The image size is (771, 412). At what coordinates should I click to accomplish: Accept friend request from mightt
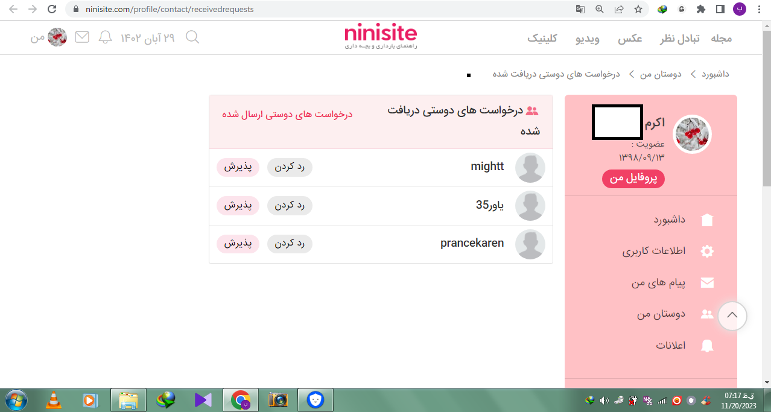pyautogui.click(x=238, y=167)
